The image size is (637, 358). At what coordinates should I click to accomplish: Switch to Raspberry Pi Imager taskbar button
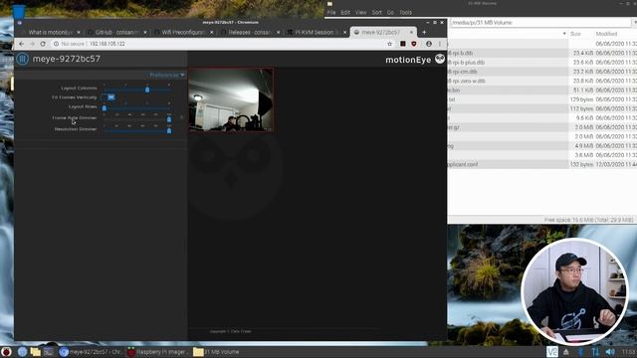[157, 352]
